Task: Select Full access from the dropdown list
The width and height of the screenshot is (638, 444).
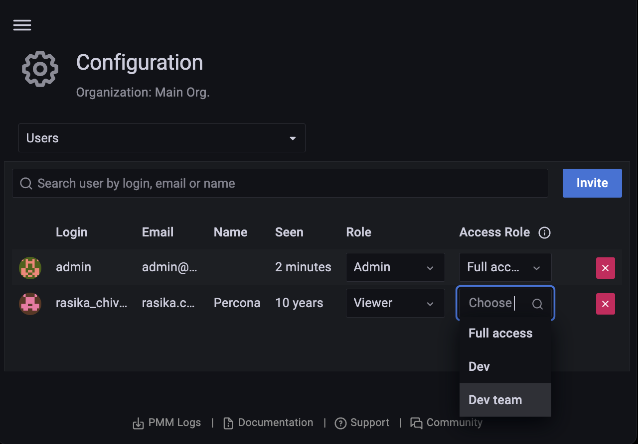Action: (x=500, y=333)
